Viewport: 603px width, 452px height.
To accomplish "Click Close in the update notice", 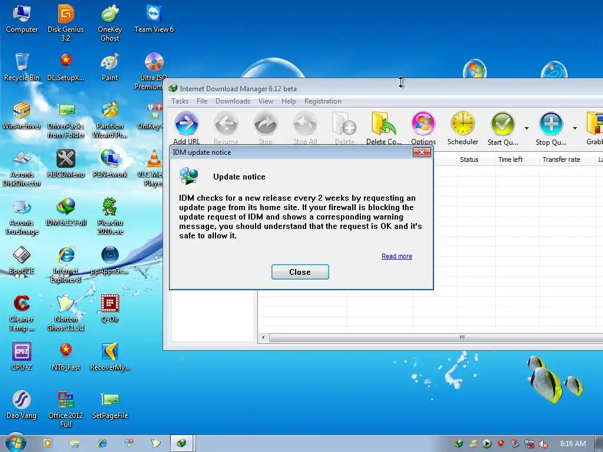I will coord(300,272).
